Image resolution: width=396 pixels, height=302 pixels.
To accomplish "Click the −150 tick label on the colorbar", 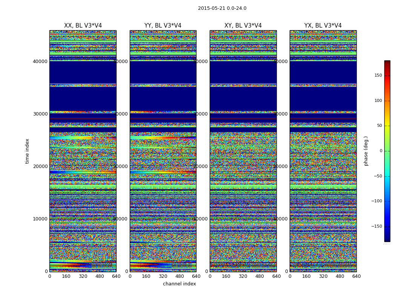I will coord(376,226).
